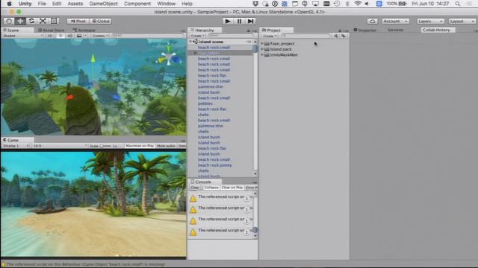
Task: Toggle Global/Local handle rotation
Action: 101,21
